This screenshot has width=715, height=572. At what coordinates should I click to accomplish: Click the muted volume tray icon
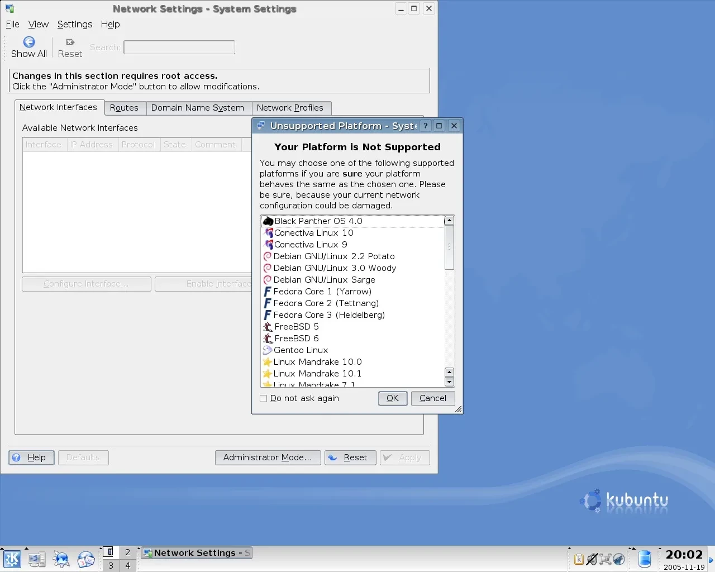(x=592, y=559)
